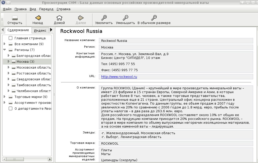Image resolution: width=258 pixels, height=163 pixels.
Task: Click the right arrow beside the Индекс tab
Action: click(x=51, y=30)
